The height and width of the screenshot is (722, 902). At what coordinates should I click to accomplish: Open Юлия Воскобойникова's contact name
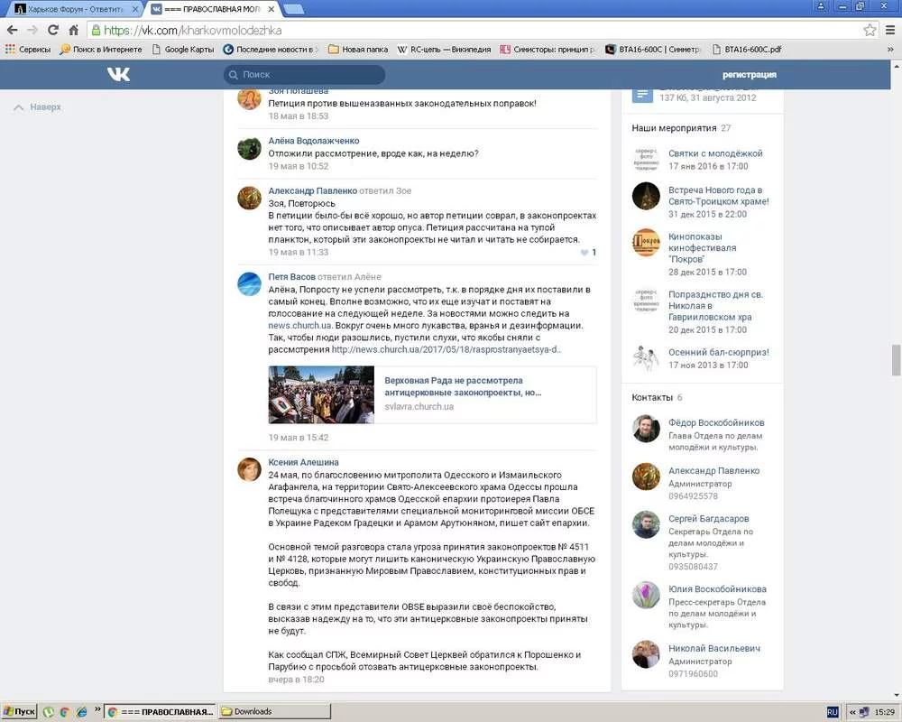(717, 589)
